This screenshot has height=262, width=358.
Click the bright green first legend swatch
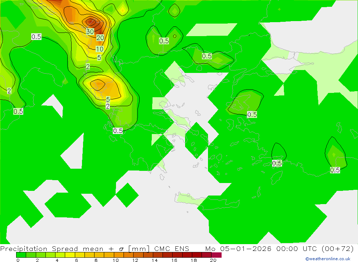[21, 255]
